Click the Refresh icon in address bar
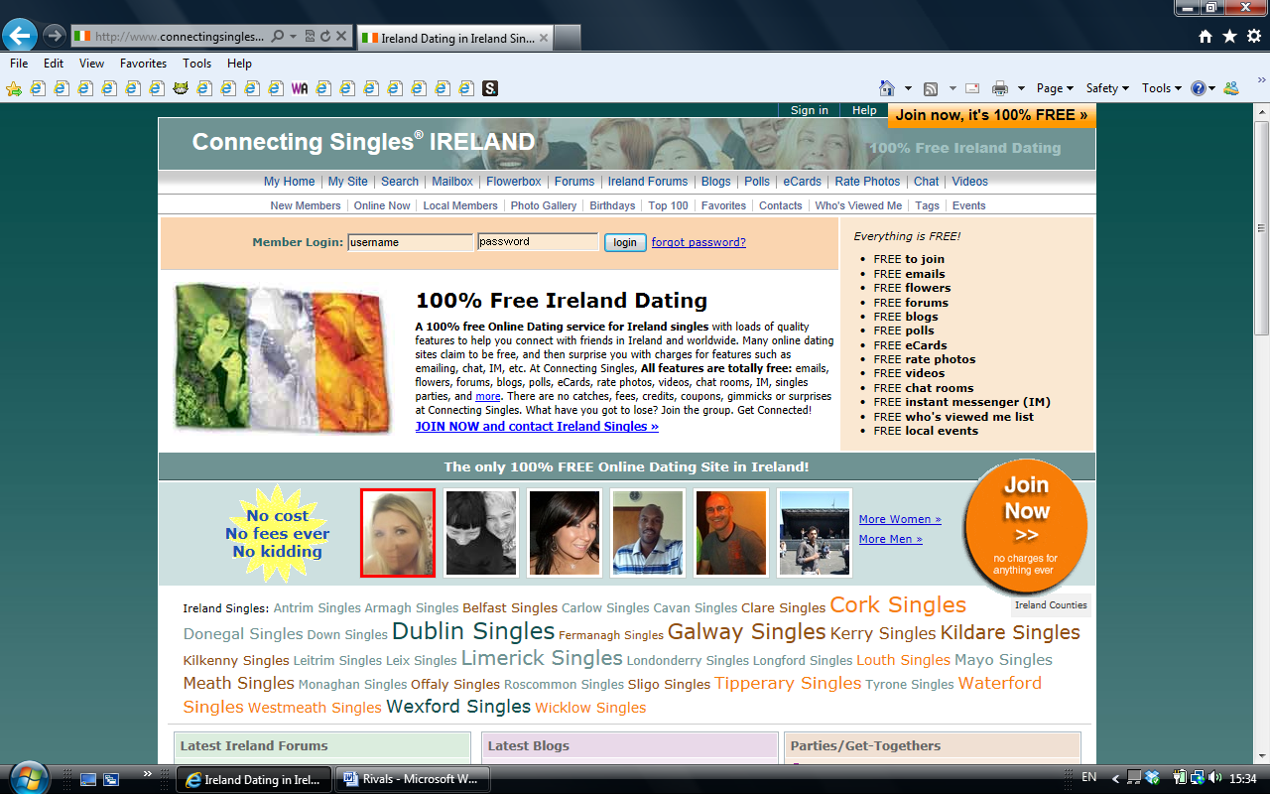The height and width of the screenshot is (794, 1270). 324,37
